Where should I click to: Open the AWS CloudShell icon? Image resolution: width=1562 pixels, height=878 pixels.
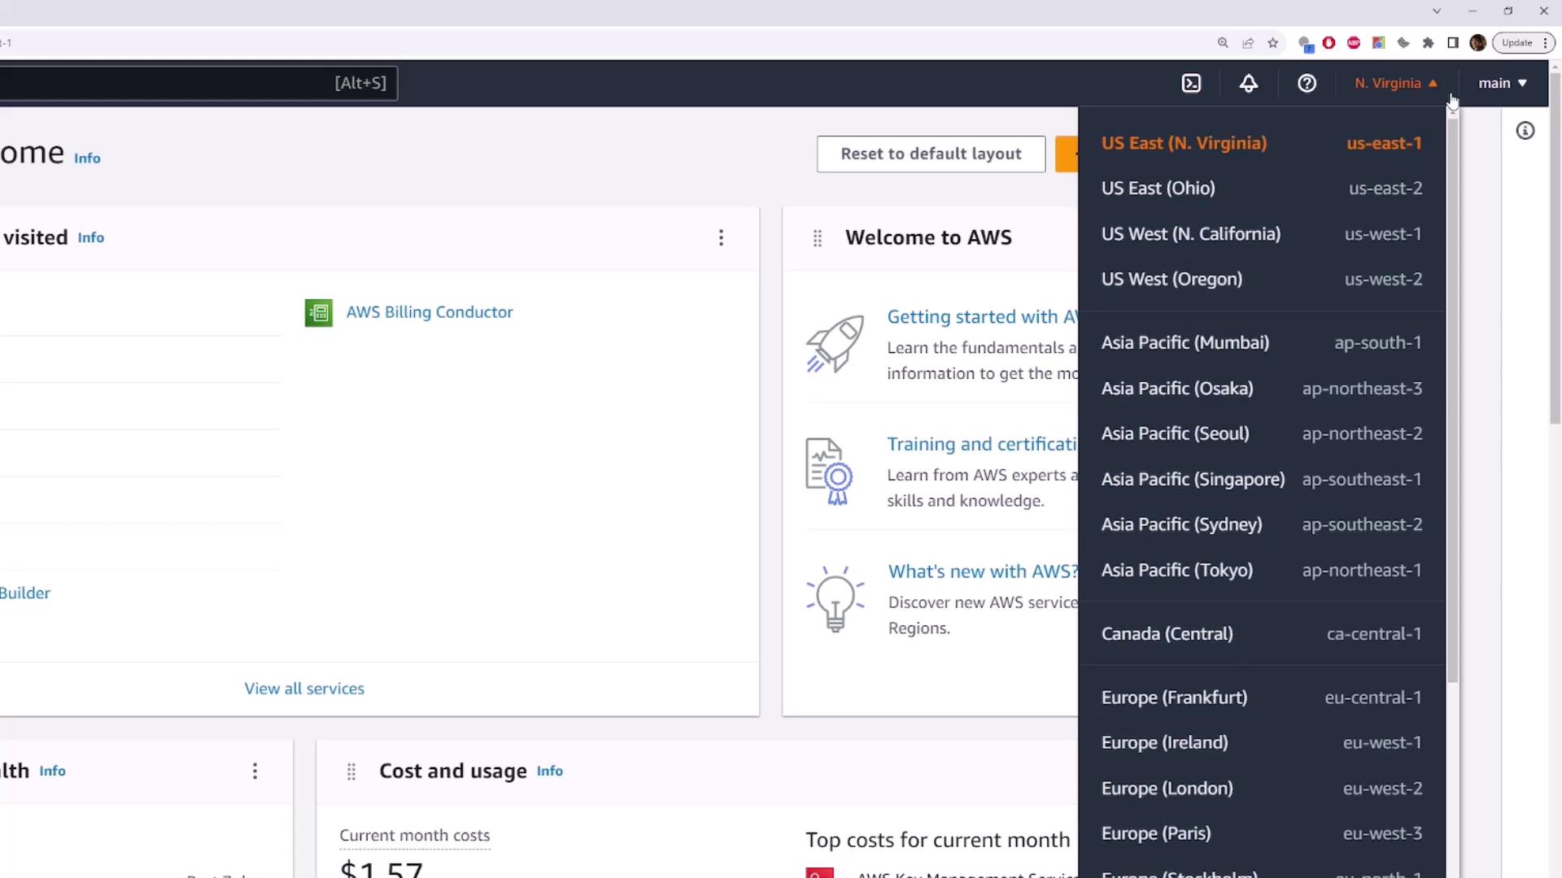pos(1191,83)
